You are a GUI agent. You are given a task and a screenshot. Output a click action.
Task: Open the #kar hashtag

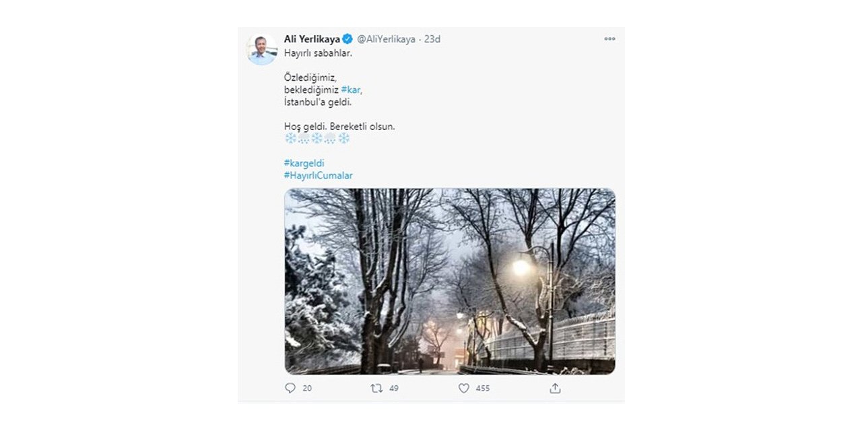point(351,90)
